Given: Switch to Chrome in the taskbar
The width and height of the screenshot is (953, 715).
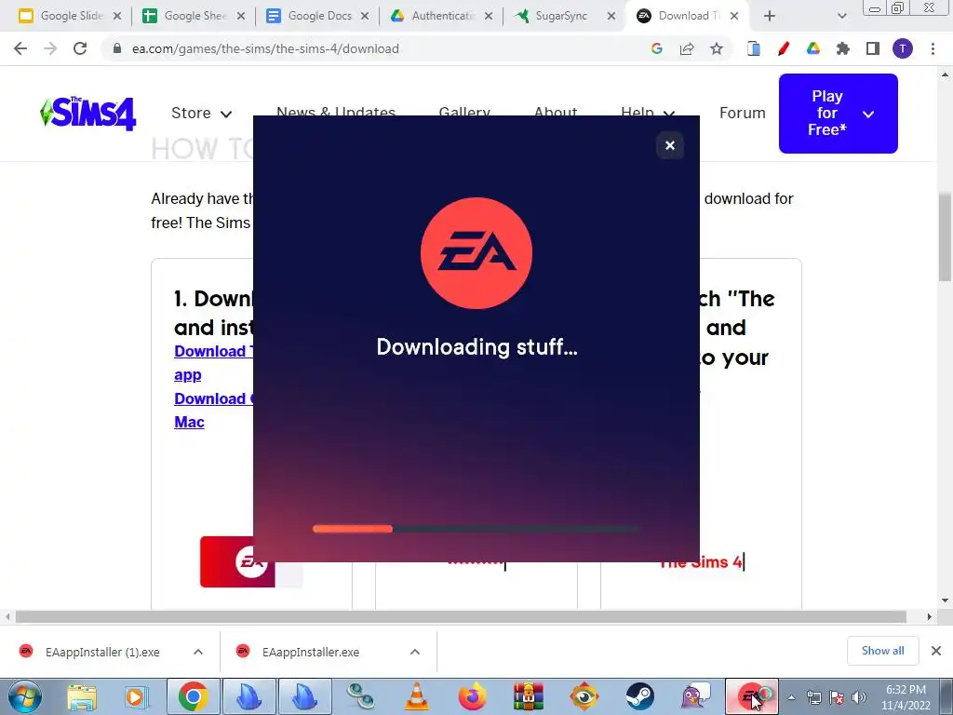Looking at the screenshot, I should [194, 696].
